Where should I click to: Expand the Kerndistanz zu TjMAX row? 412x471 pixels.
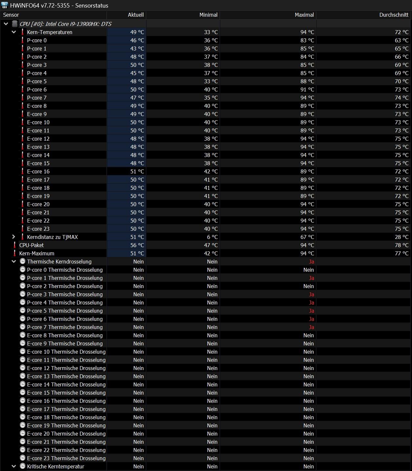click(14, 237)
